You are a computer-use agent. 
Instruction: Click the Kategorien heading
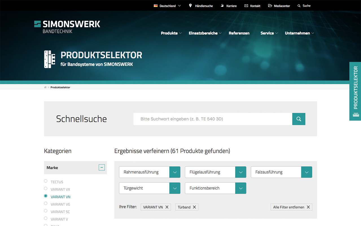point(58,151)
